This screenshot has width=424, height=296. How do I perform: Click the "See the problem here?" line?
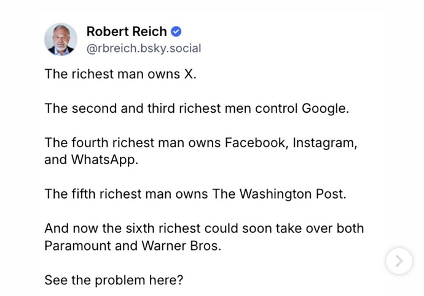114,280
